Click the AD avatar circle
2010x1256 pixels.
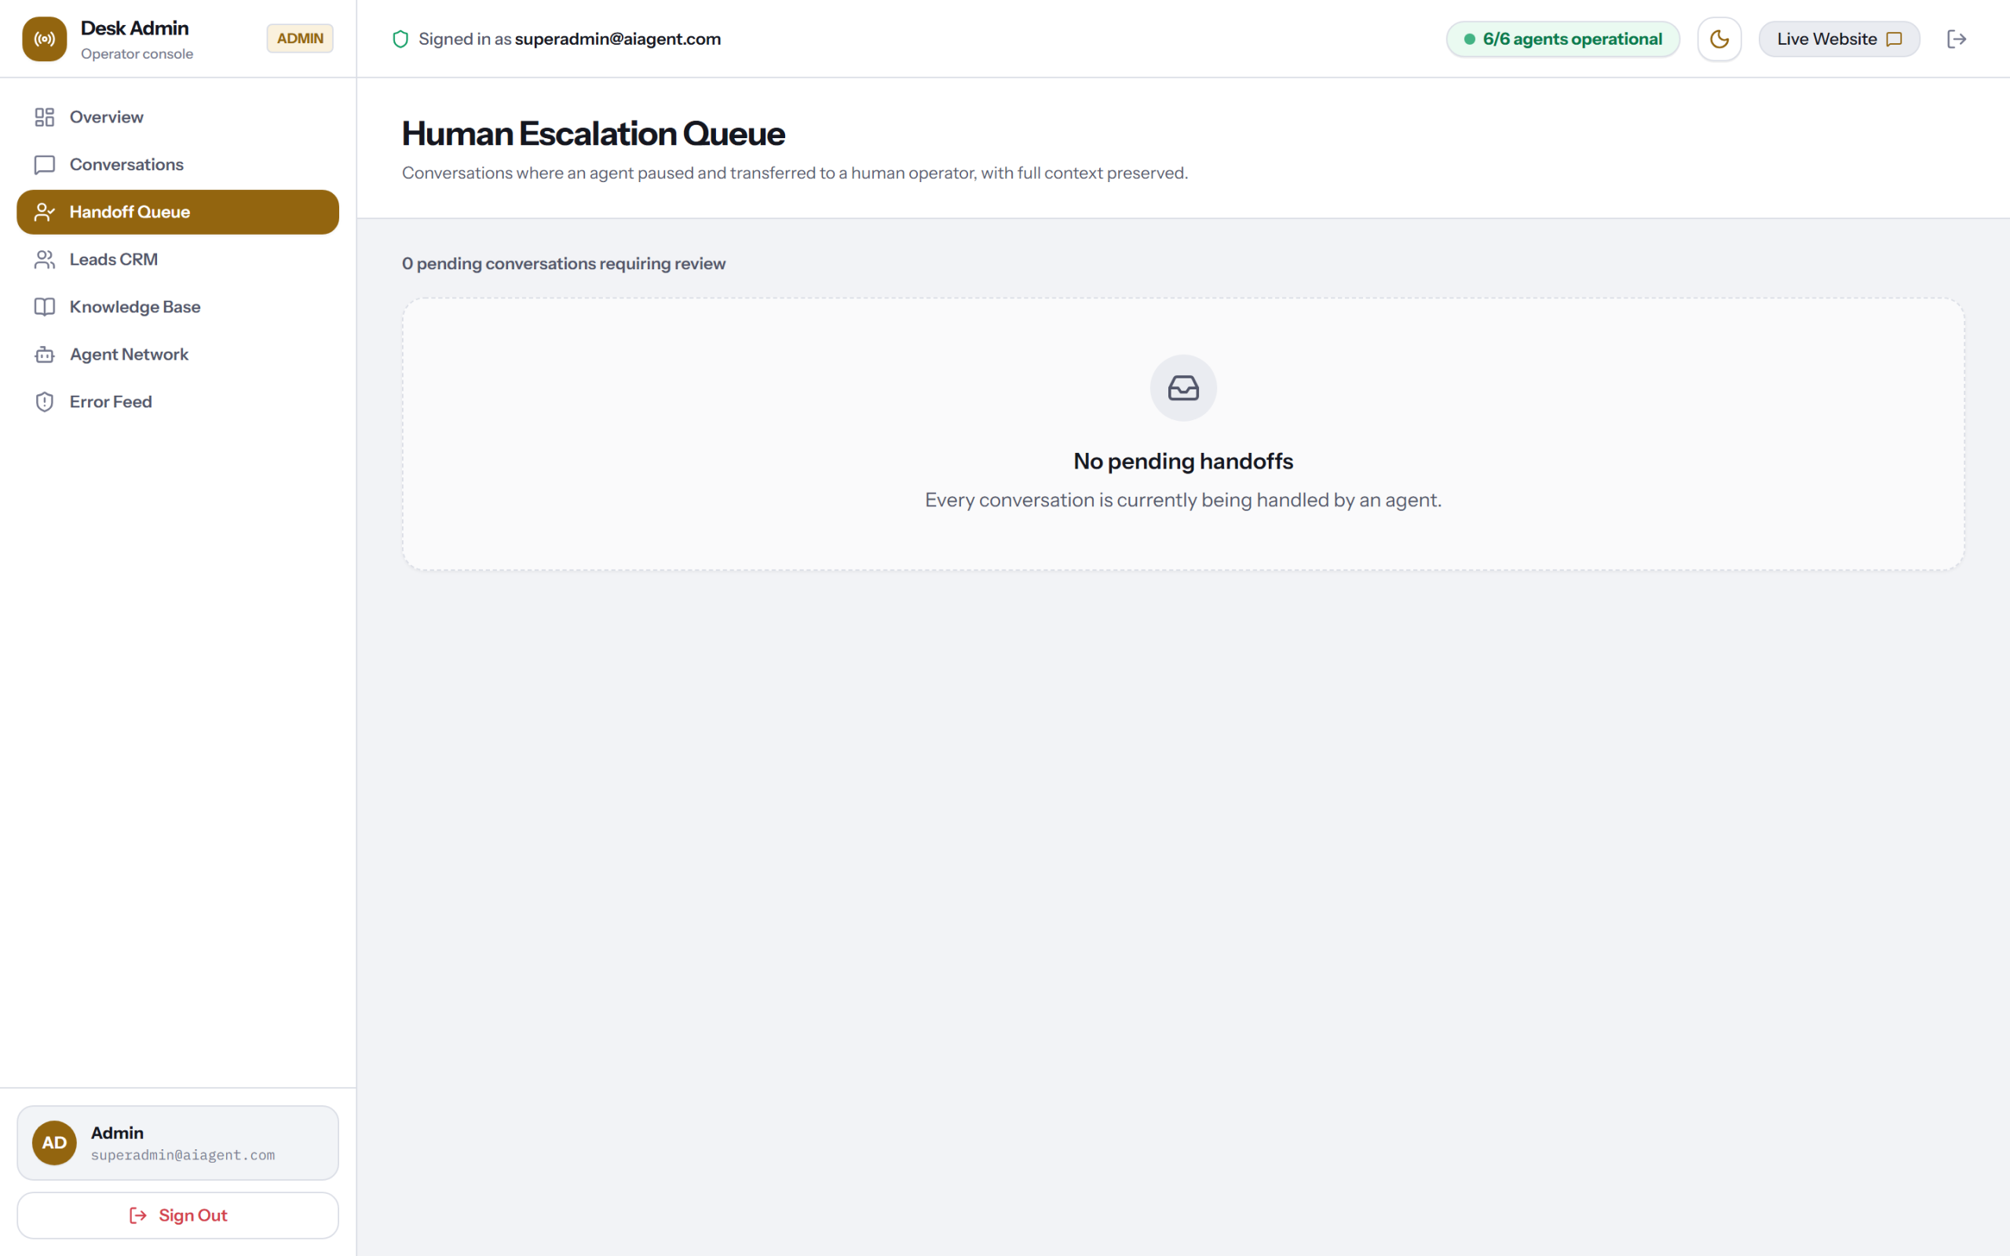54,1142
